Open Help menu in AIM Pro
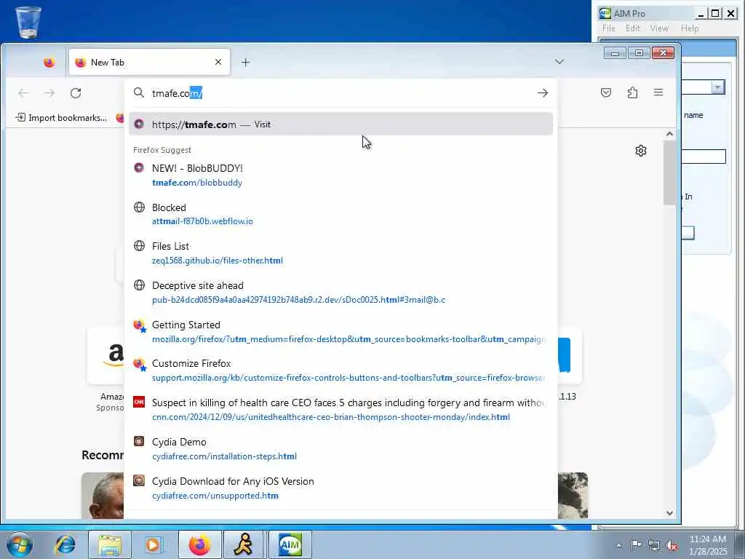 pos(690,28)
